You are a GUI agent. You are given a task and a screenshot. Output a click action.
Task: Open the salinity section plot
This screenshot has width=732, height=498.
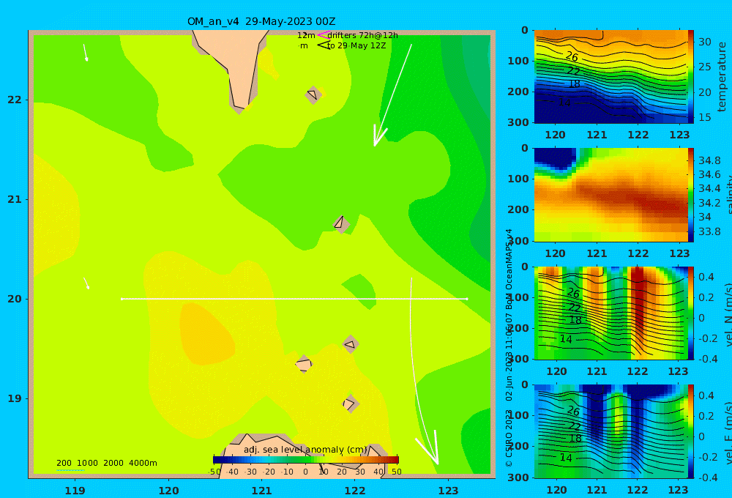611,195
